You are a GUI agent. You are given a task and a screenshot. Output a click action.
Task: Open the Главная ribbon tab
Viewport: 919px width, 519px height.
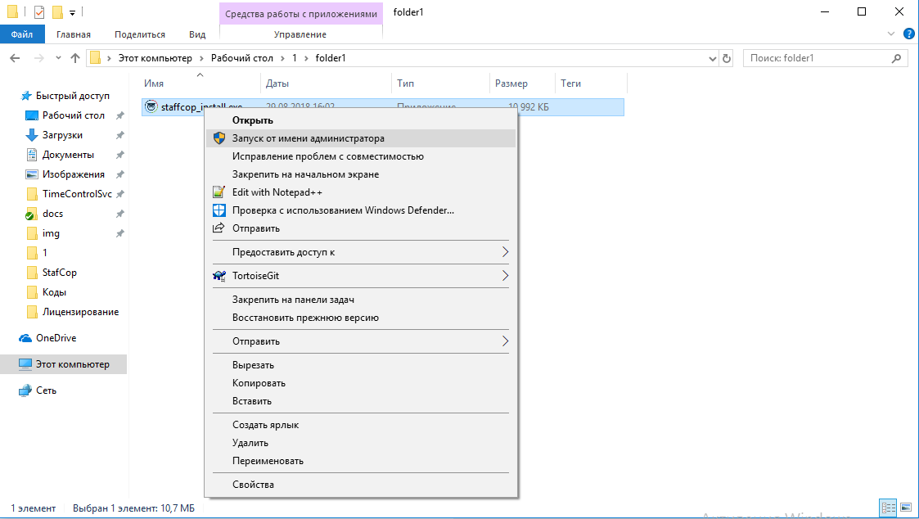pos(74,34)
